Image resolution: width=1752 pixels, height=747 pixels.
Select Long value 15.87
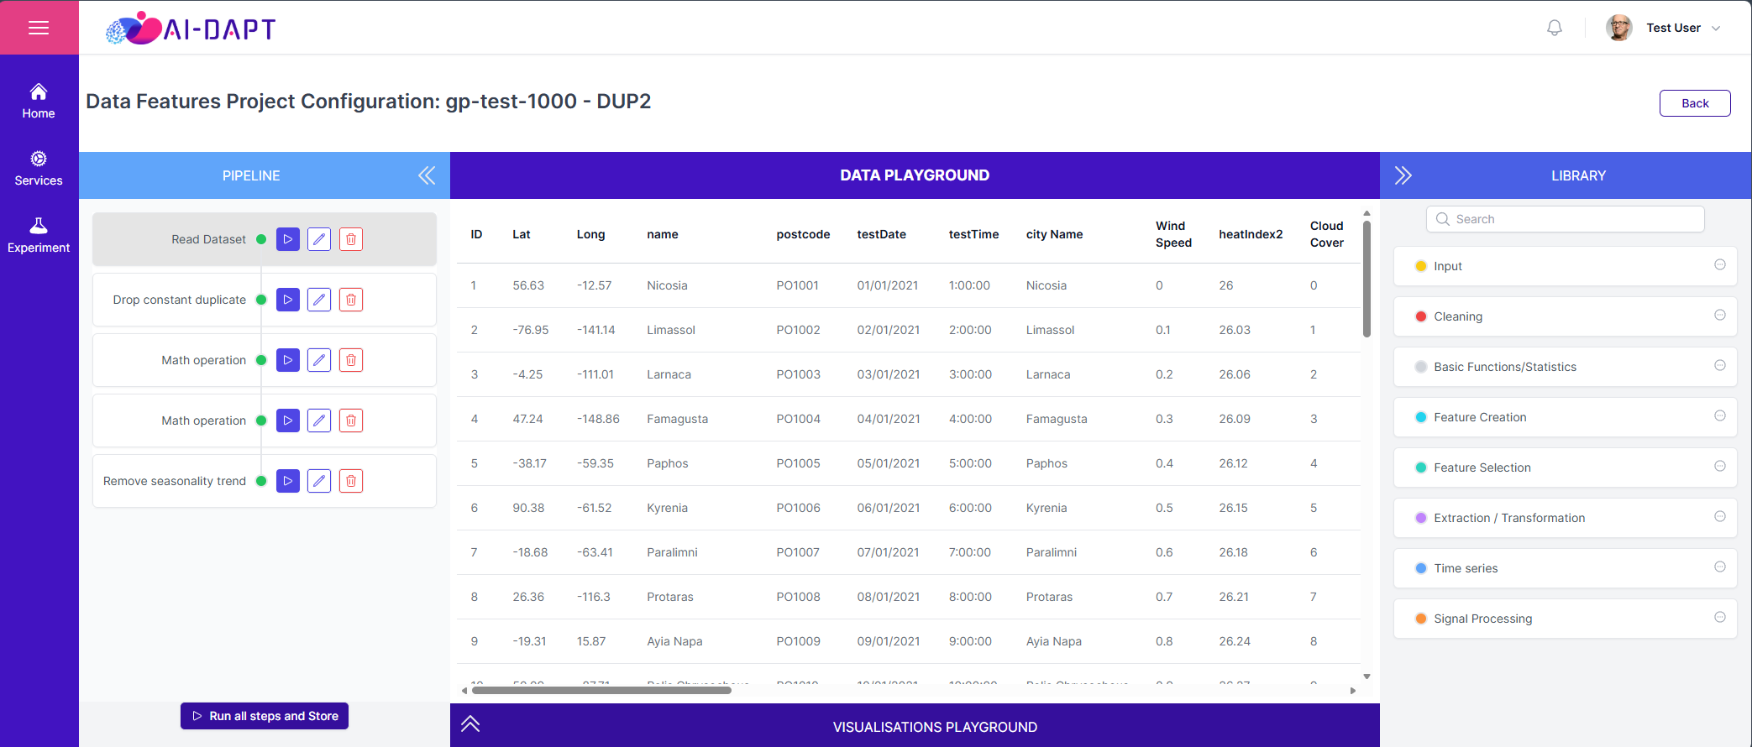(591, 641)
